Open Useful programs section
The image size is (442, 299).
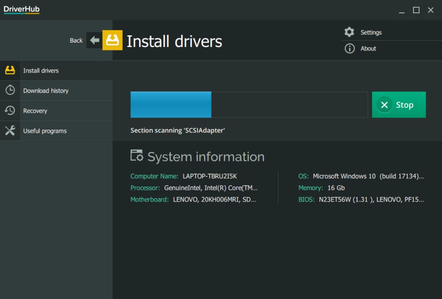[57, 131]
